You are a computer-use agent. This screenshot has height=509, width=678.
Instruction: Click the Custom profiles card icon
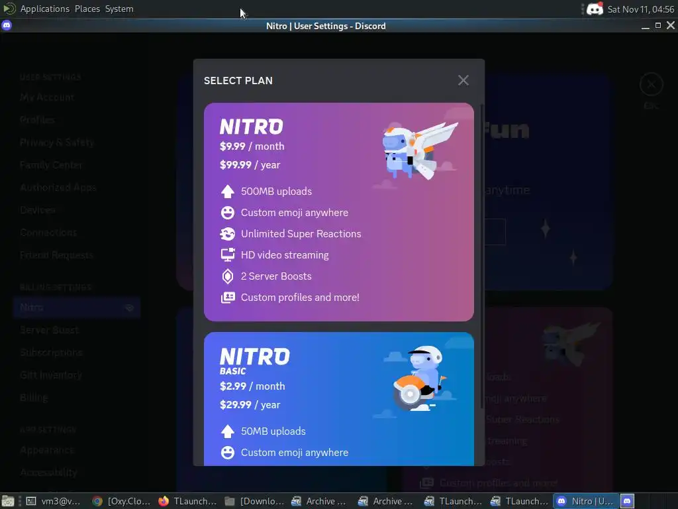point(228,298)
